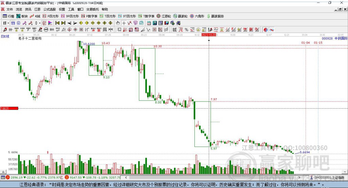Viewport: 348px width, 188px height.
Task: Click the 01-04 date label
Action: point(306,42)
